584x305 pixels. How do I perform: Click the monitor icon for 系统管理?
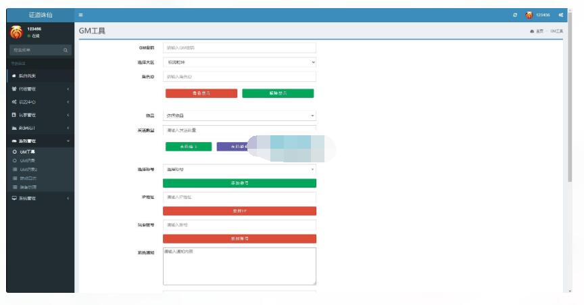[x=14, y=198]
